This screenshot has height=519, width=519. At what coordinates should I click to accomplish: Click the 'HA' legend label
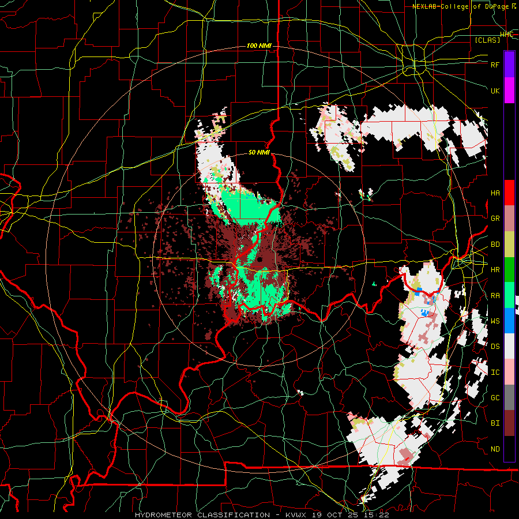pyautogui.click(x=495, y=193)
